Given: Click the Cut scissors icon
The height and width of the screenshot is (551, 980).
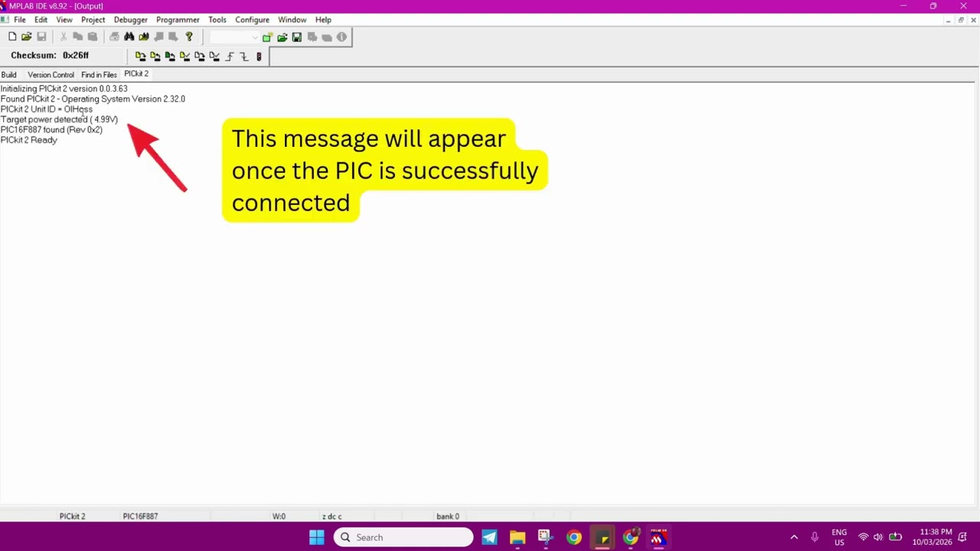Looking at the screenshot, I should click(x=63, y=37).
